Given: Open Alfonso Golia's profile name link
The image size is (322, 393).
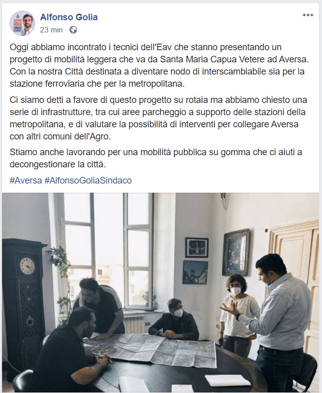Looking at the screenshot, I should tap(69, 17).
